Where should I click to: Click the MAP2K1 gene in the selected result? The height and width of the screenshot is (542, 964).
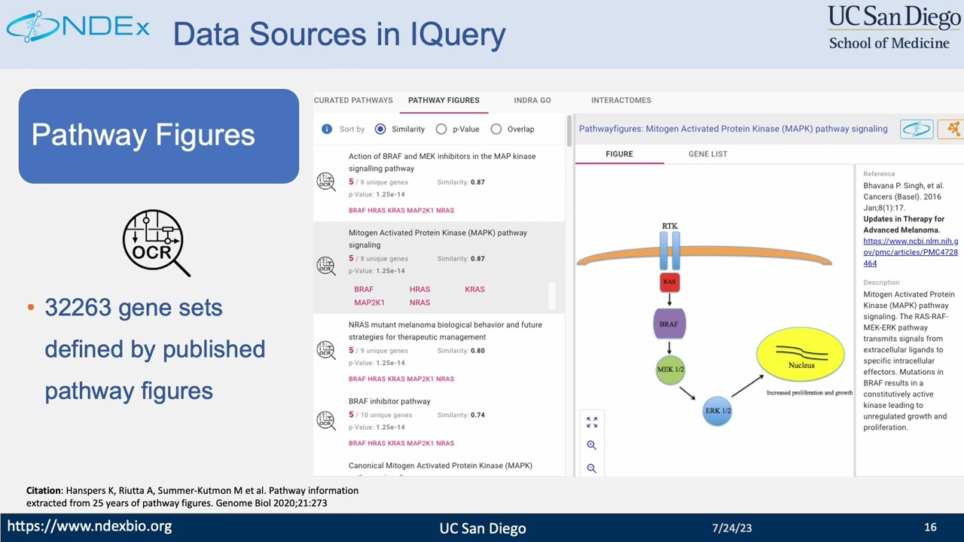[x=369, y=303]
